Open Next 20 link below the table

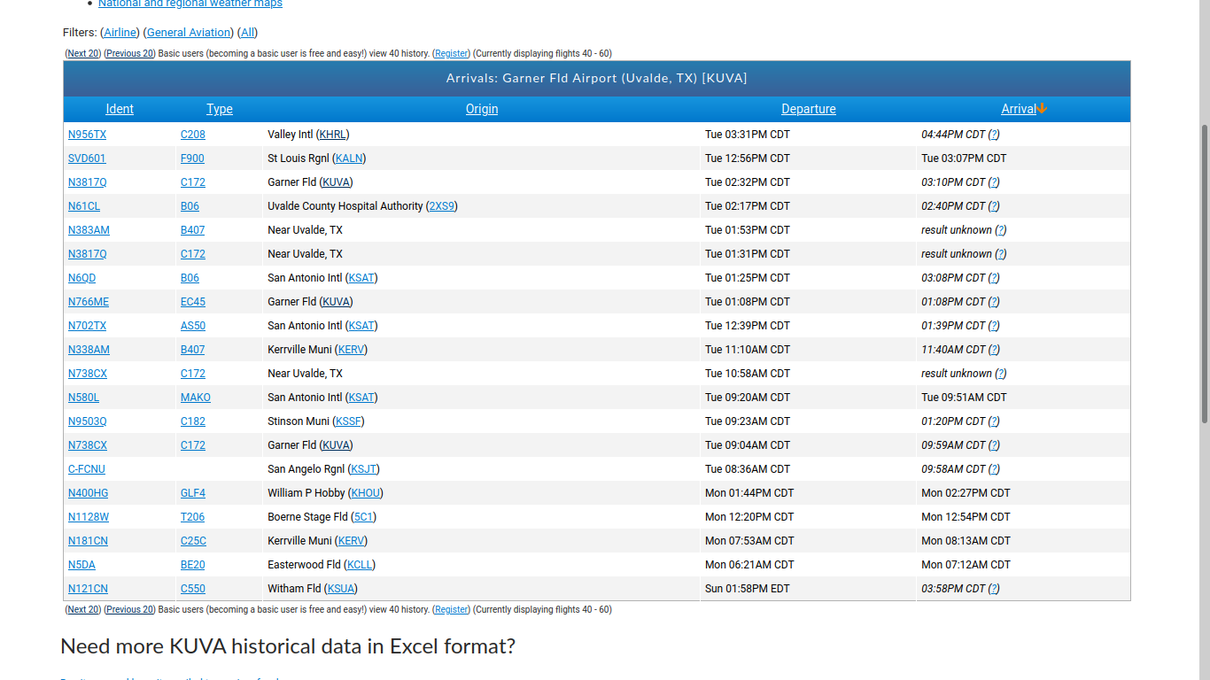pyautogui.click(x=83, y=609)
